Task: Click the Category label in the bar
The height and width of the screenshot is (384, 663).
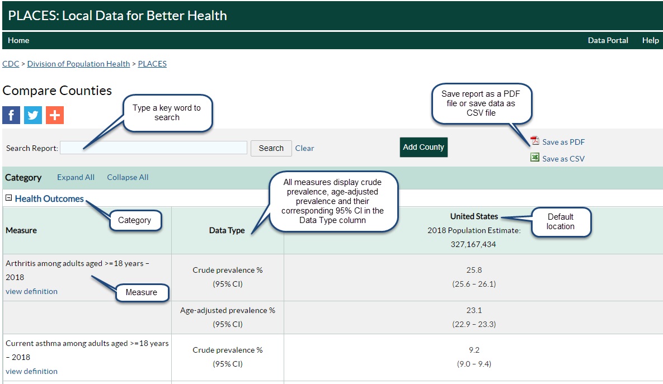Action: 23,177
